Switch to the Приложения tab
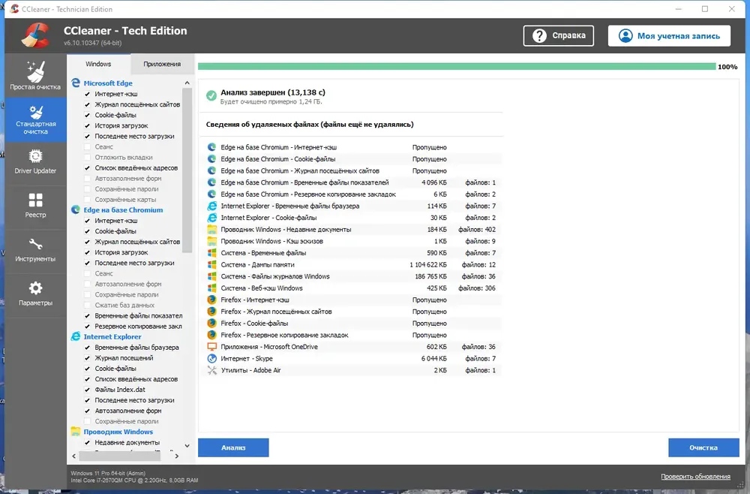750x494 pixels. [162, 64]
